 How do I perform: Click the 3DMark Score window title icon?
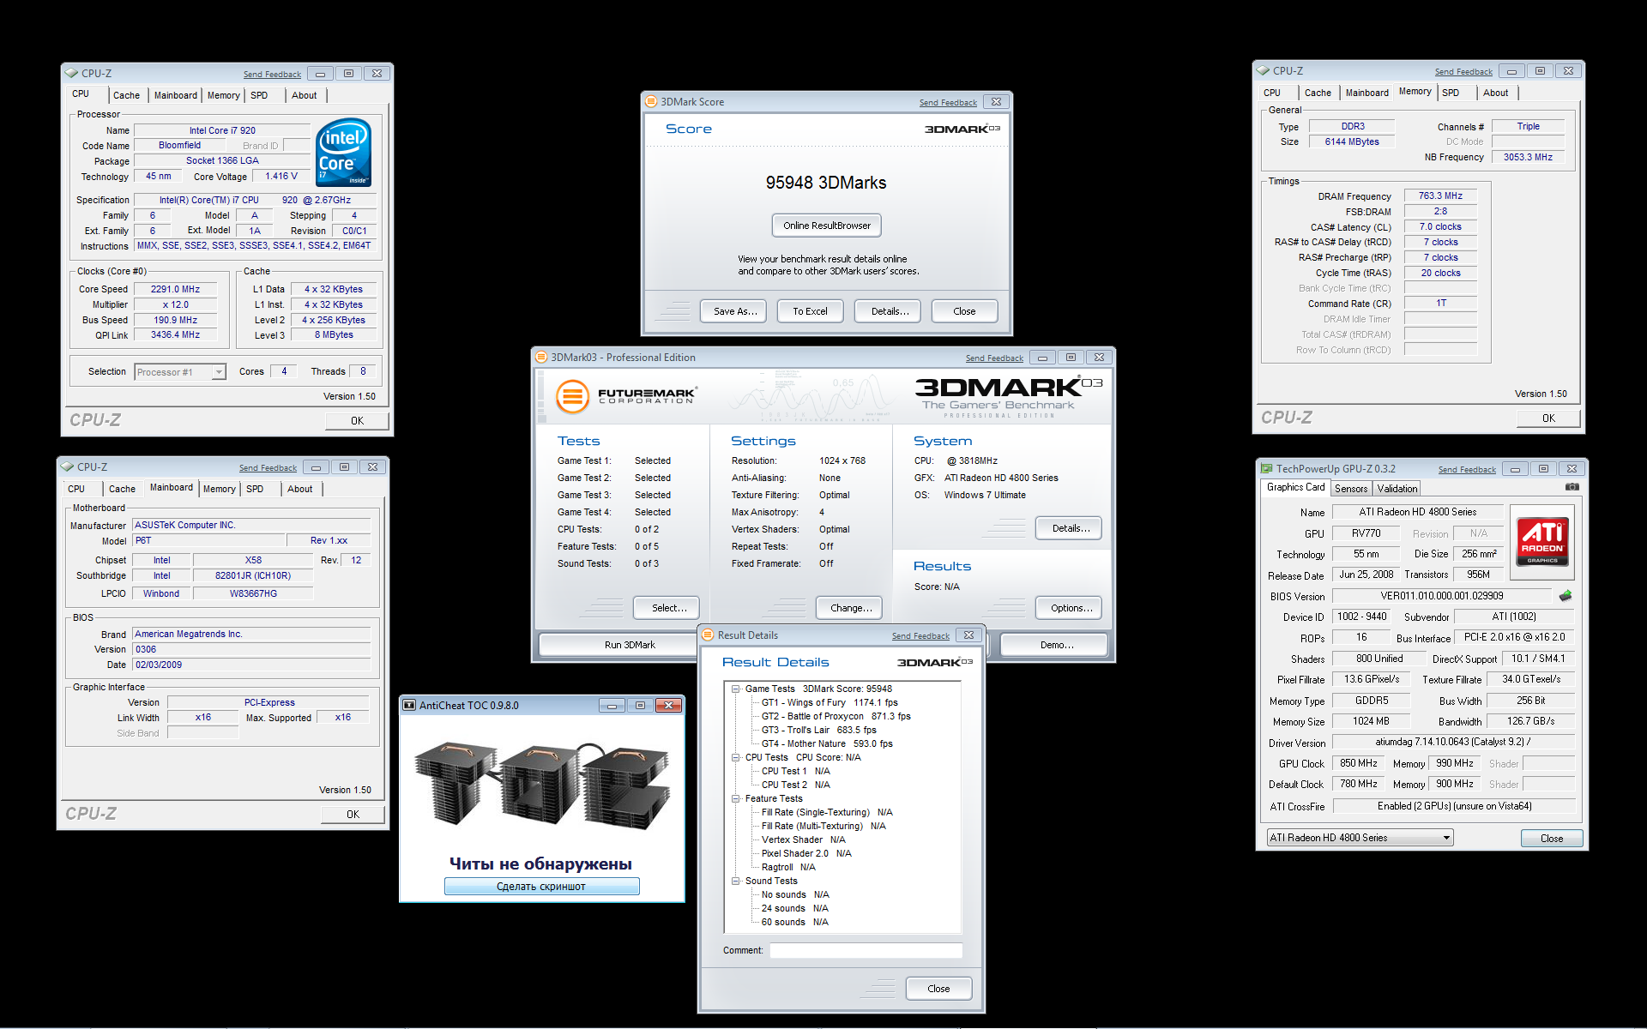pos(651,101)
